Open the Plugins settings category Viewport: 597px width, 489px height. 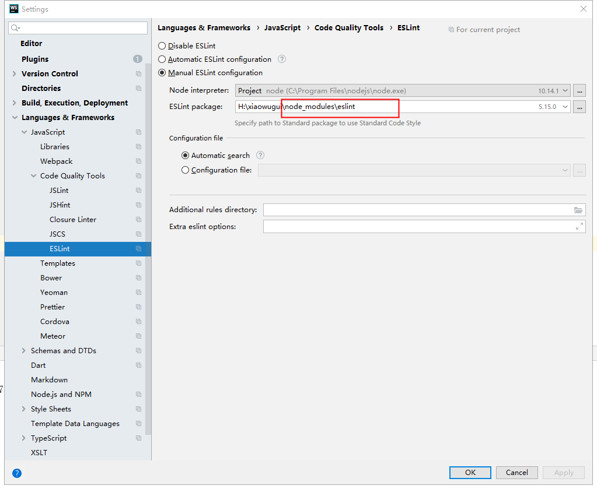[x=35, y=59]
